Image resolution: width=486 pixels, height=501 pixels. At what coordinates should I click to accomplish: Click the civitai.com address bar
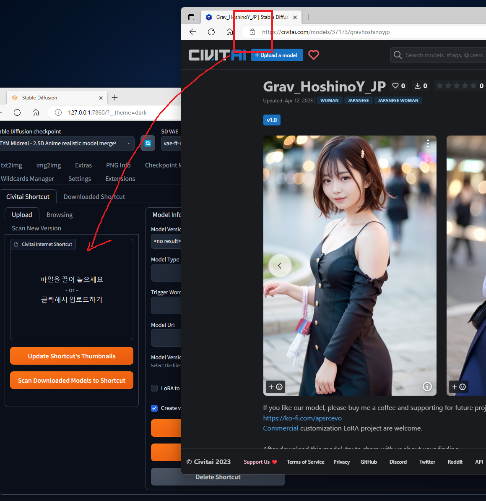tap(364, 32)
